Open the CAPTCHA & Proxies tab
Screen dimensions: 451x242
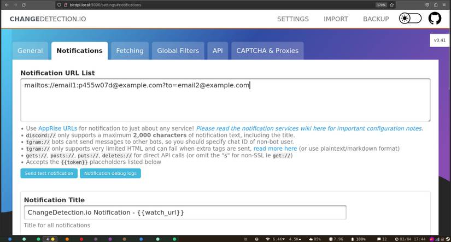tap(267, 51)
